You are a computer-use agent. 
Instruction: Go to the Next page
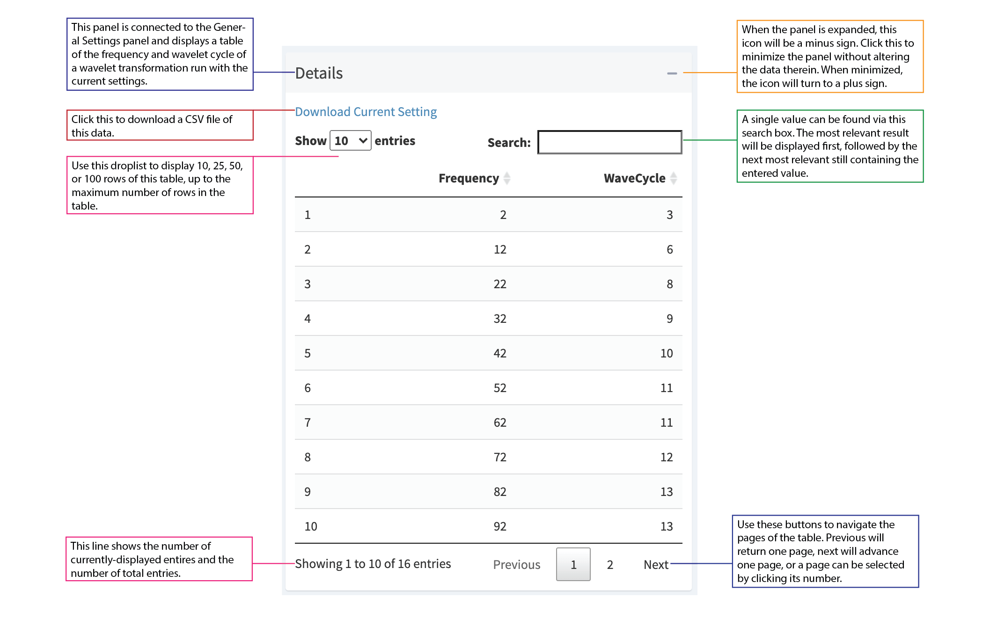point(656,565)
